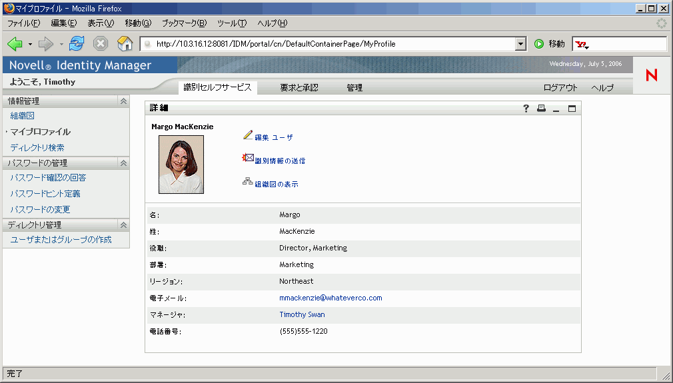
Task: Click the ログアウト link
Action: (560, 88)
